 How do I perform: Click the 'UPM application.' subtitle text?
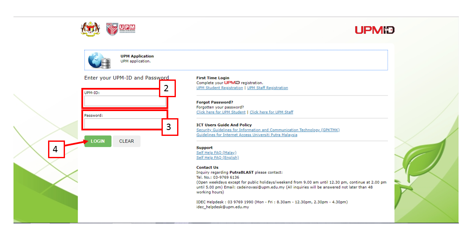click(135, 61)
